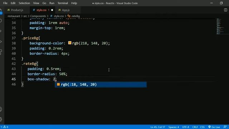Image resolution: width=229 pixels, height=129 pixels.
Task: Click the Go Live button
Action: (214, 127)
